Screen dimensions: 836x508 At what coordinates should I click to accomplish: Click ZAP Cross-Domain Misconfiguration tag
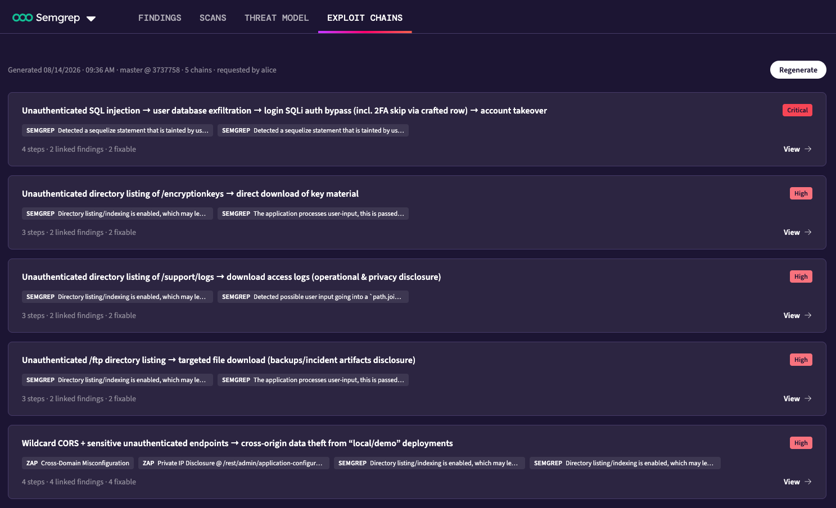pos(78,463)
